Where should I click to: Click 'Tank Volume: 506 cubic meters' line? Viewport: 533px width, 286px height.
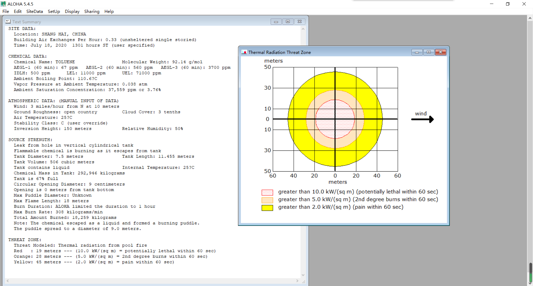tap(54, 162)
